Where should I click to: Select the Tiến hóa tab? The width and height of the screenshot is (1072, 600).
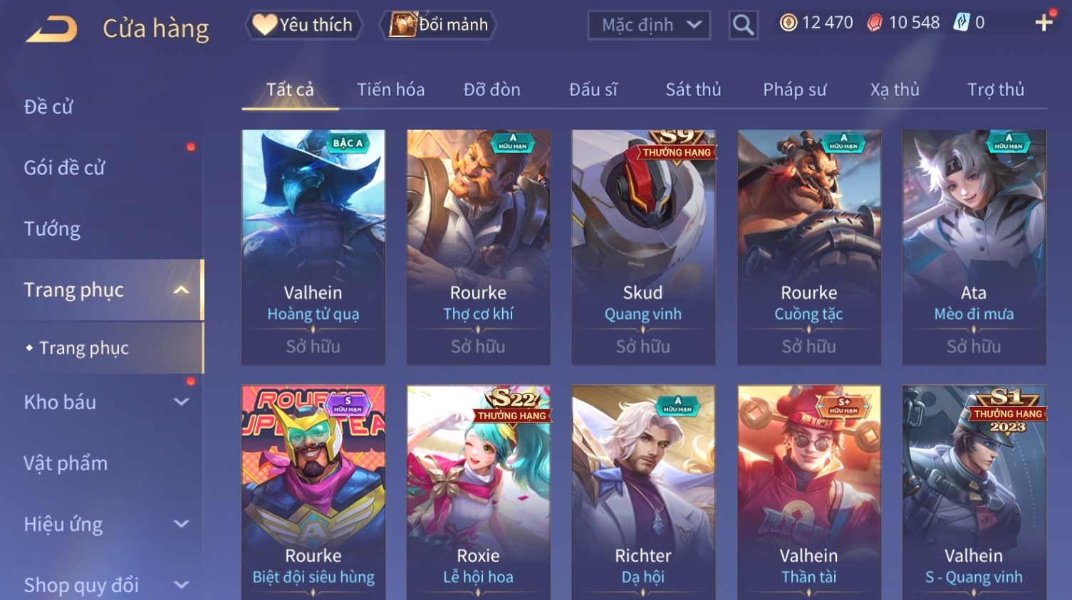tap(390, 90)
